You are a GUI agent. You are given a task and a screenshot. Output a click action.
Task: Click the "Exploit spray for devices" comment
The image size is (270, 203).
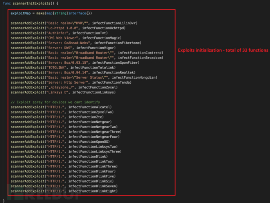click(x=46, y=102)
